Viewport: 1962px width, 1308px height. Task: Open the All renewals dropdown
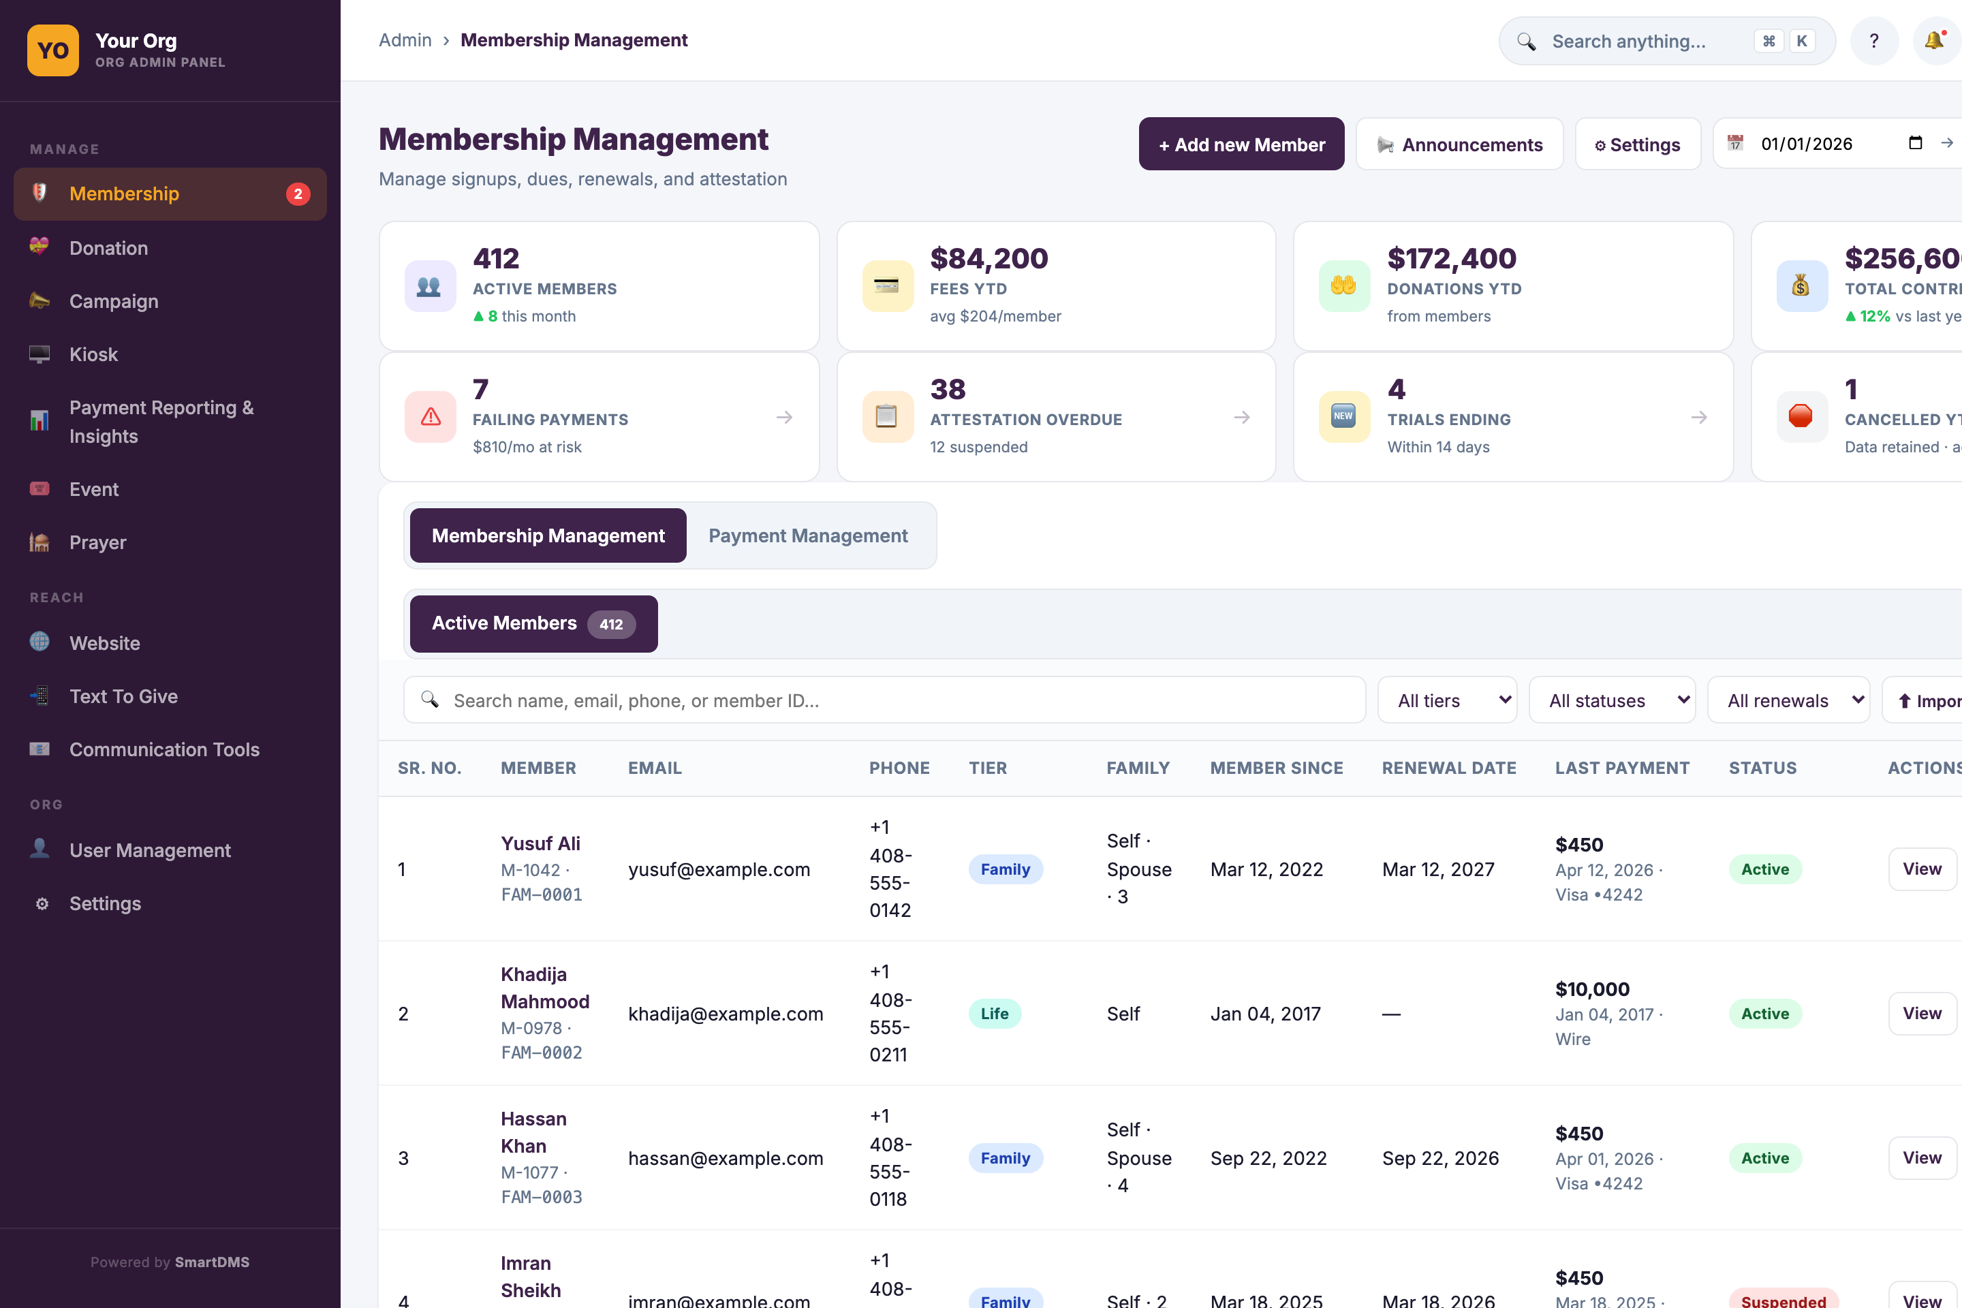pyautogui.click(x=1788, y=701)
